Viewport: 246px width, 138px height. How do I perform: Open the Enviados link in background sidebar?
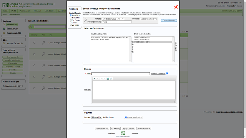(x=12, y=28)
